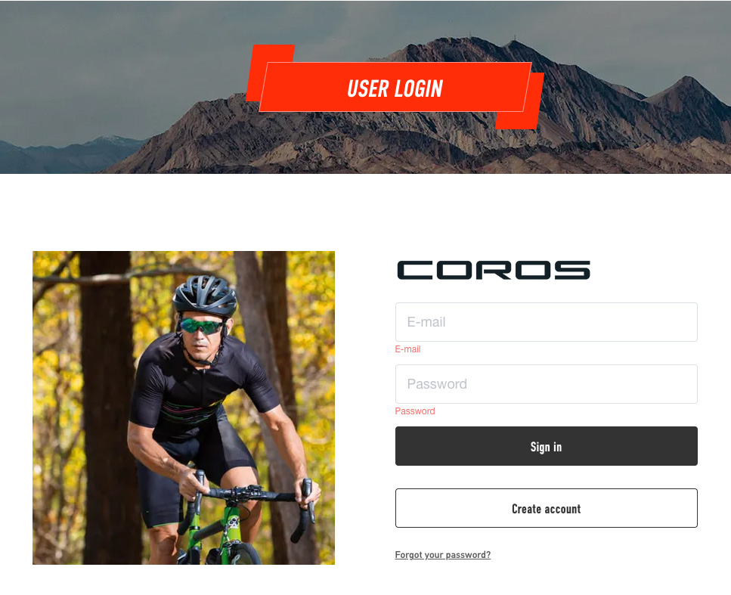731x595 pixels.
Task: Click the tallest mountain peak in header
Action: click(x=470, y=45)
